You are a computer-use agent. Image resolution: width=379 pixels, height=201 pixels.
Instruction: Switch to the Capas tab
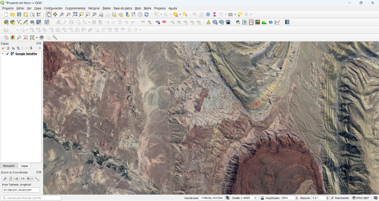(24, 166)
